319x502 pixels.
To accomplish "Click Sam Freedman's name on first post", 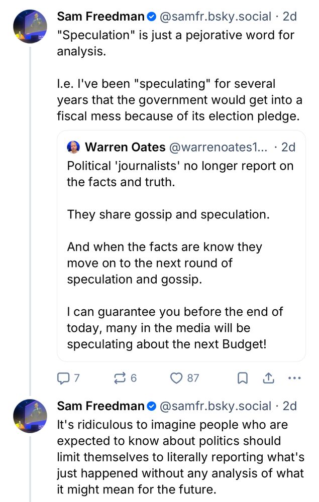I will [100, 17].
